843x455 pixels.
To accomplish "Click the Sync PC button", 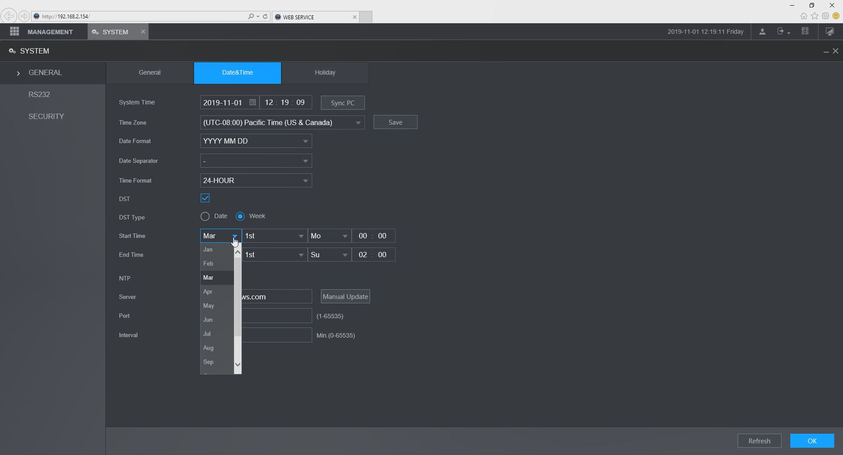I will pyautogui.click(x=343, y=103).
